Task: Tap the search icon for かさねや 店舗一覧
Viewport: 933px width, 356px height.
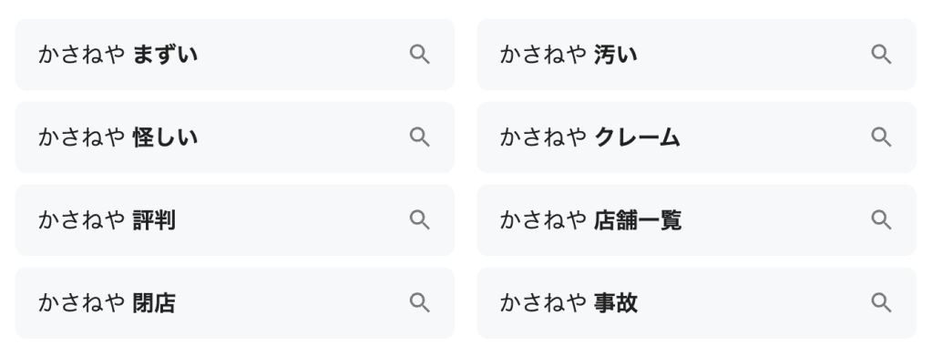Action: (x=881, y=220)
